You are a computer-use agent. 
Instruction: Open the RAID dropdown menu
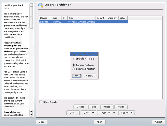(88, 113)
